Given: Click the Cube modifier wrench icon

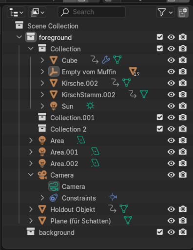Looking at the screenshot, I should pyautogui.click(x=106, y=60).
